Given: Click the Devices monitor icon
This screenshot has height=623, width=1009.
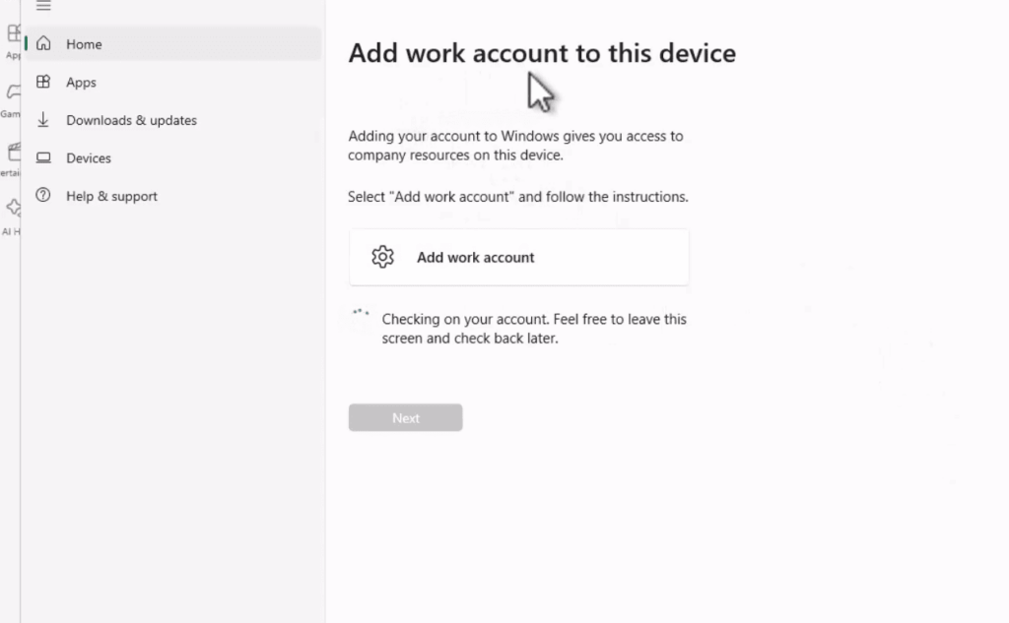Looking at the screenshot, I should point(44,157).
